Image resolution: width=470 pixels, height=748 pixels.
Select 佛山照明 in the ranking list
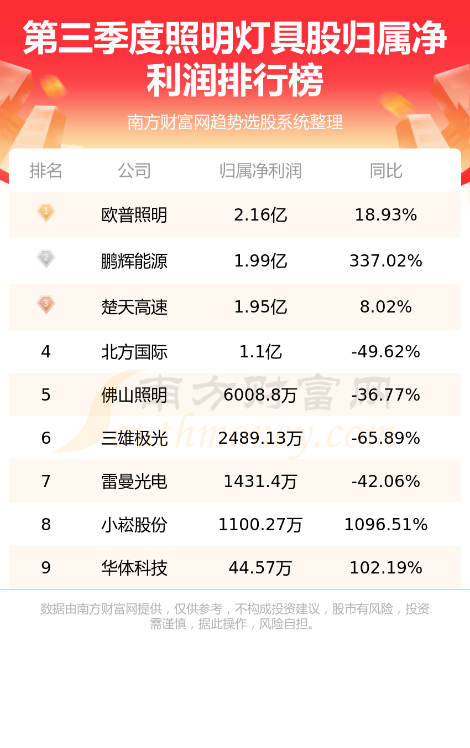point(134,395)
